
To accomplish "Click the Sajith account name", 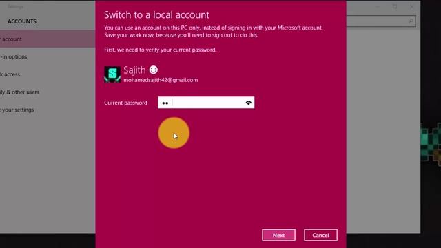I will pos(134,70).
